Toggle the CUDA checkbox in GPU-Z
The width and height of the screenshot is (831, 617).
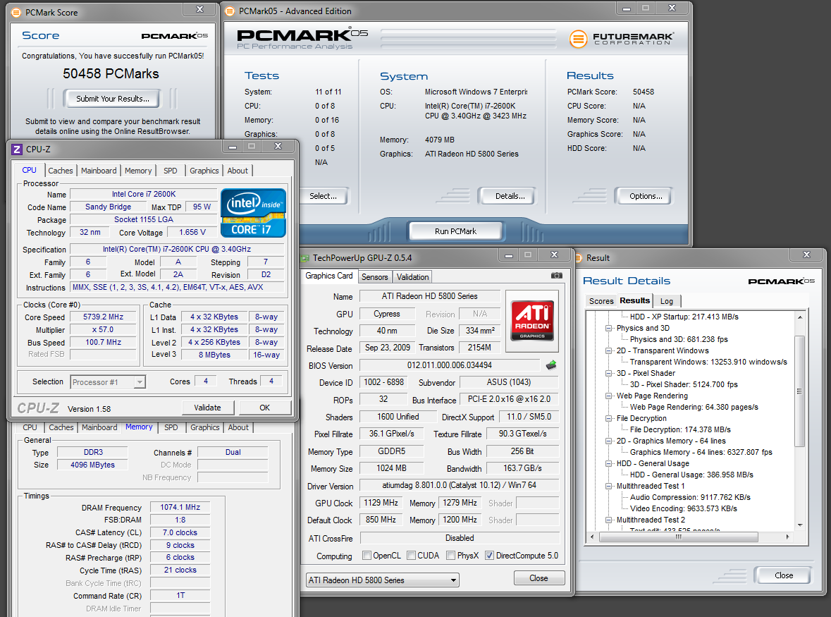[411, 555]
